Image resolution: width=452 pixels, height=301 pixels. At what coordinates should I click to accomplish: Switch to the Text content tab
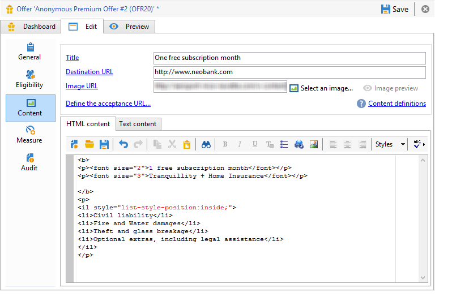point(138,124)
